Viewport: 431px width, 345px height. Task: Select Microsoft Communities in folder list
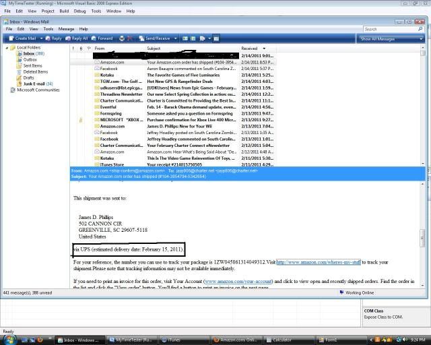click(x=35, y=90)
